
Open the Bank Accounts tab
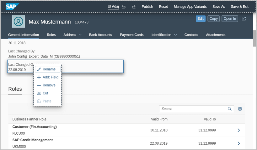[100, 35]
